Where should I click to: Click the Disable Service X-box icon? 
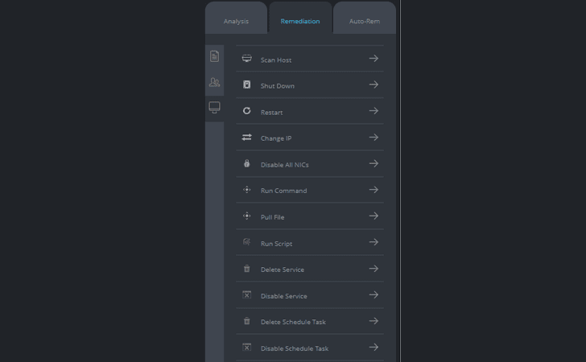pyautogui.click(x=246, y=294)
